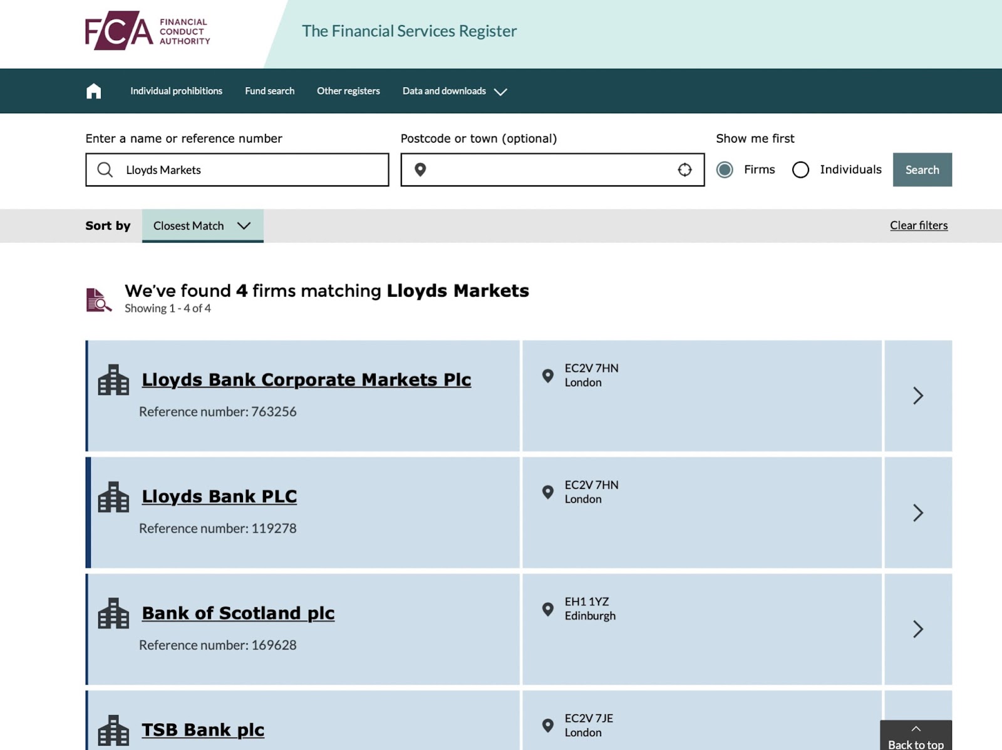Open Fund search menu item
Viewport: 1002px width, 750px height.
270,91
